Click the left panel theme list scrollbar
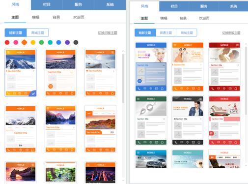Image resolution: width=248 pixels, height=184 pixels. coord(123,79)
